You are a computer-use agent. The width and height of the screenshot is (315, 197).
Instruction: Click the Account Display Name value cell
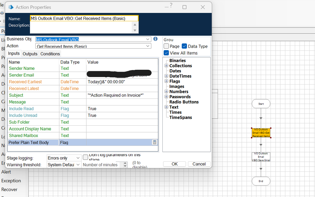[122, 129]
